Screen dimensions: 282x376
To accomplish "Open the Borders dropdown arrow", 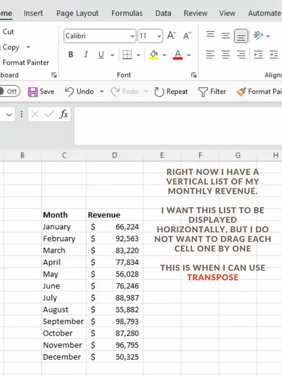I will coord(138,56).
